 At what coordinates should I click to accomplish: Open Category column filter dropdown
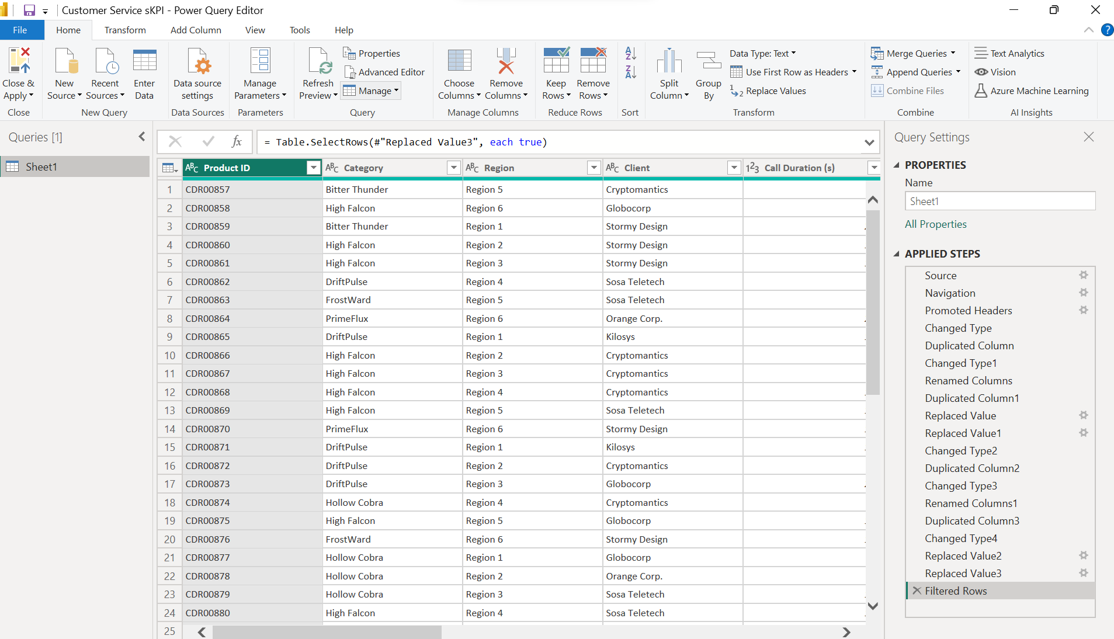(454, 168)
